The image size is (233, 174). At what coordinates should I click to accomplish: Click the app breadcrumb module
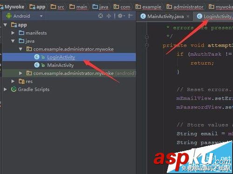[x=37, y=7]
